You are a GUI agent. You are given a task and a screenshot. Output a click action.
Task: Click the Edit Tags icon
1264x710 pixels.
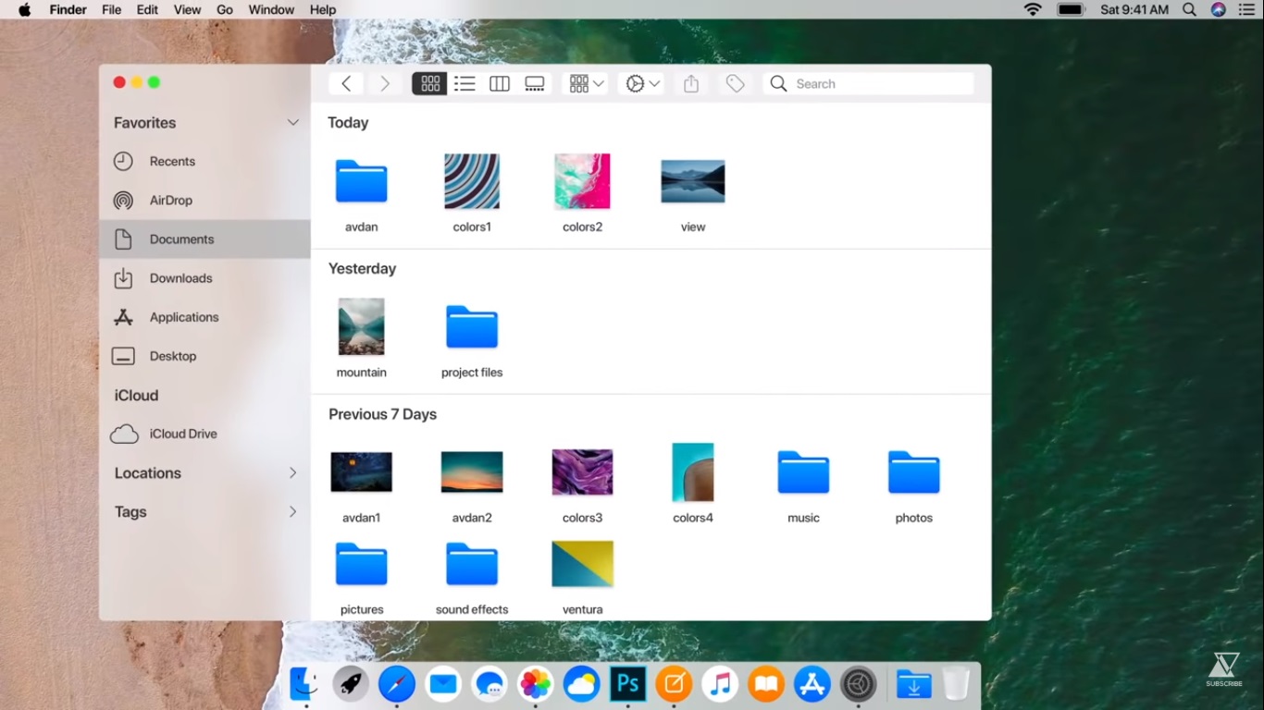[x=735, y=84]
